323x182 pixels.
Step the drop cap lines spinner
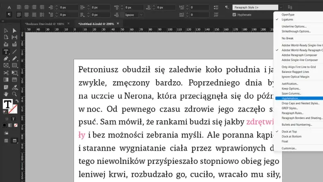[188, 7]
